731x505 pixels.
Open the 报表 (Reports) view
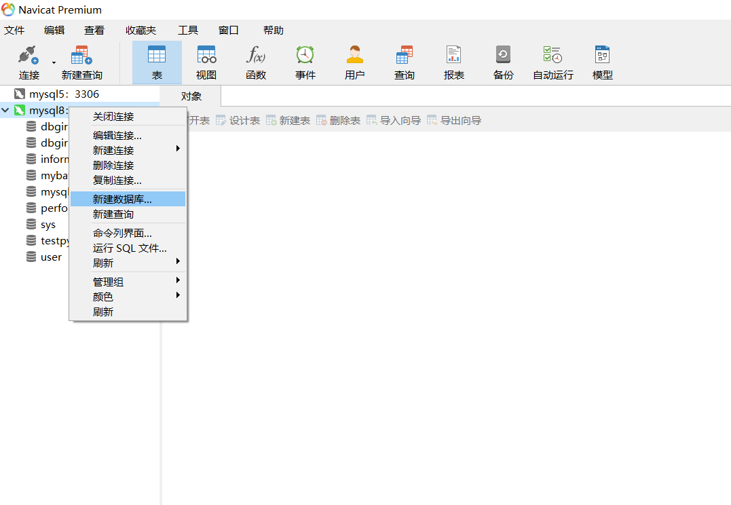coord(453,61)
